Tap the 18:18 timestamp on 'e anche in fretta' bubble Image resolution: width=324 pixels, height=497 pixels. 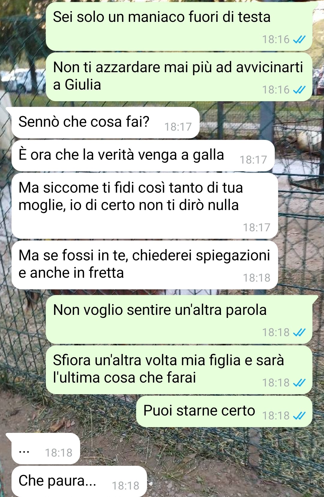click(x=256, y=278)
